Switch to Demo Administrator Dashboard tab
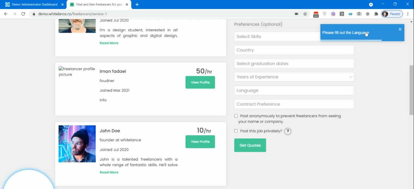414x189 pixels. 35,5
